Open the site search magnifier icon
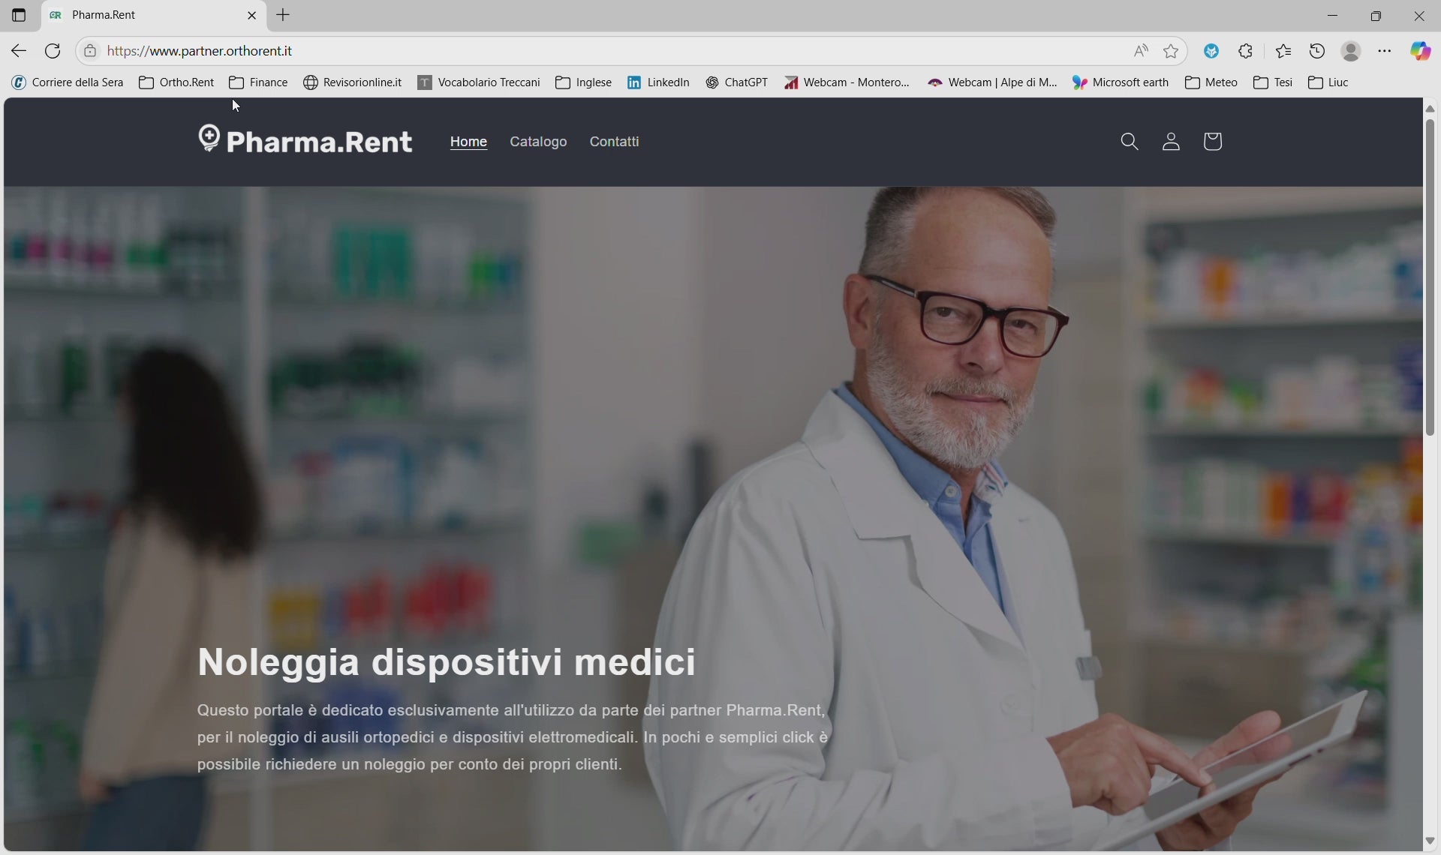The image size is (1441, 855). pos(1130,142)
